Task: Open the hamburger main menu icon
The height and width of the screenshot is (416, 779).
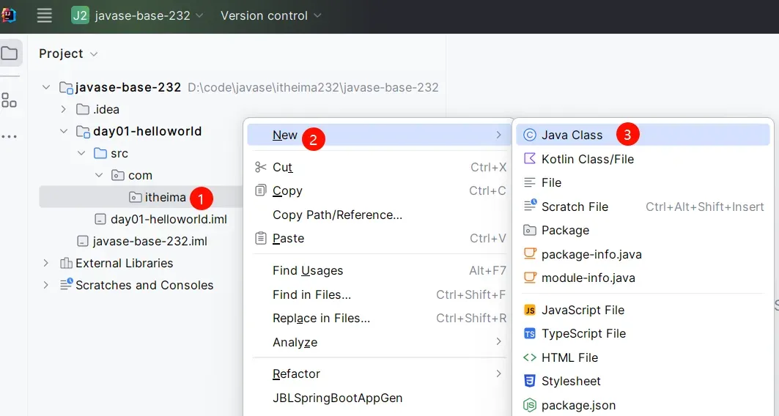Action: [44, 15]
